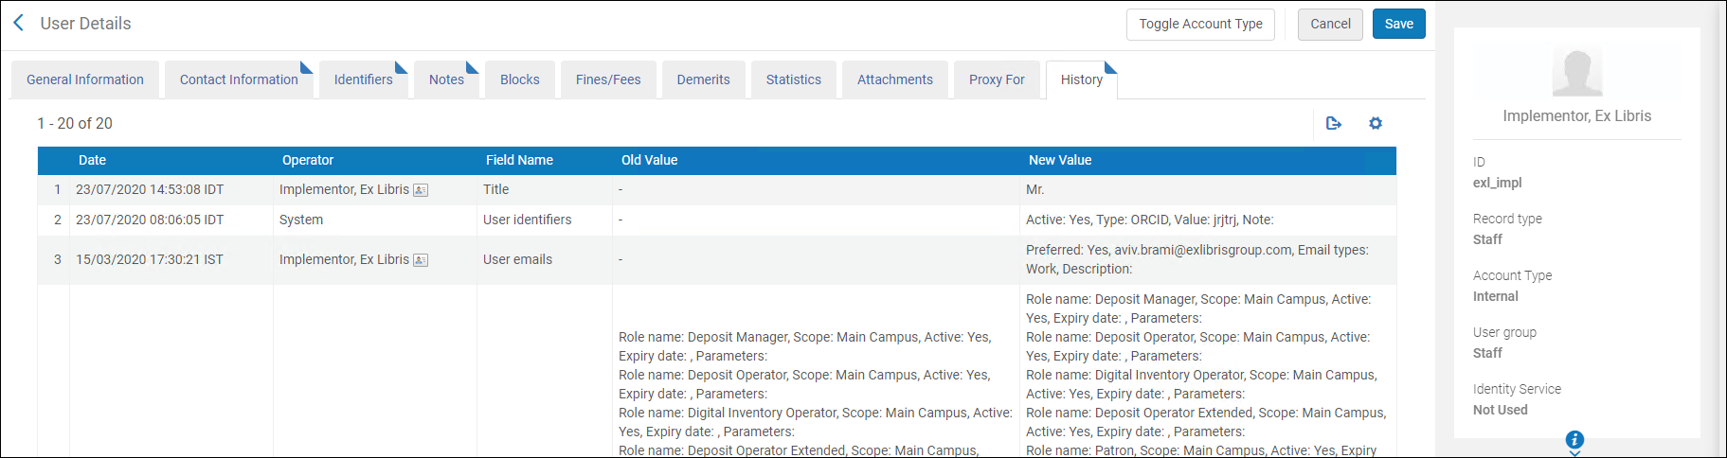Open user card icon in row 1
Screen dimensions: 1727x458
(x=421, y=190)
